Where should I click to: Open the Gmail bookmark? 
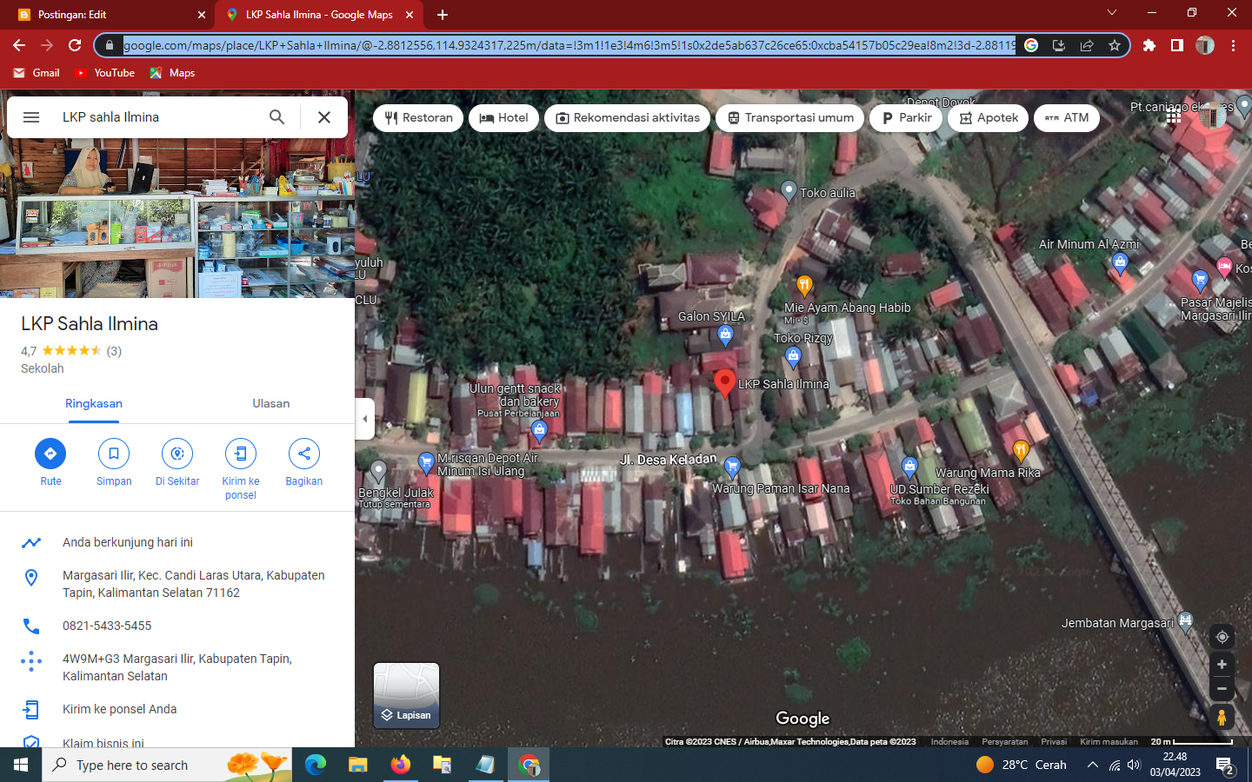click(x=37, y=73)
